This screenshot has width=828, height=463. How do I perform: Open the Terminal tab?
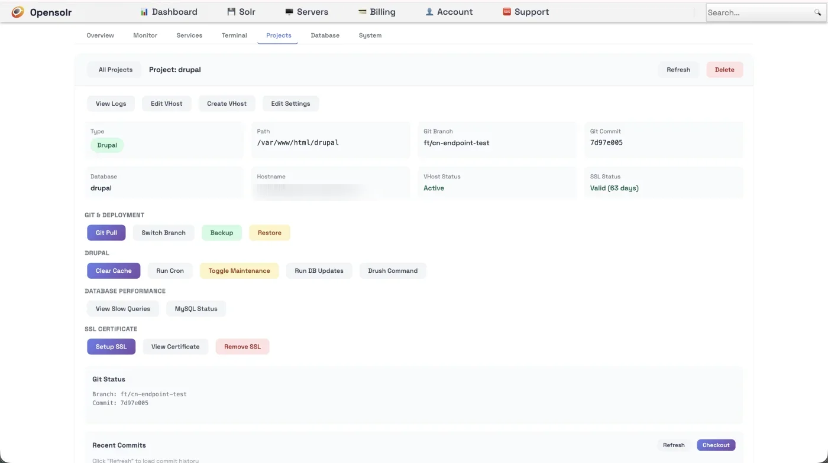(234, 35)
